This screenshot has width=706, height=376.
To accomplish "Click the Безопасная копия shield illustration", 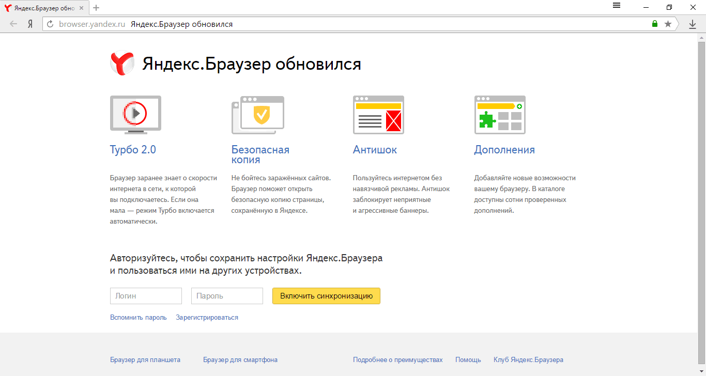I will [258, 114].
